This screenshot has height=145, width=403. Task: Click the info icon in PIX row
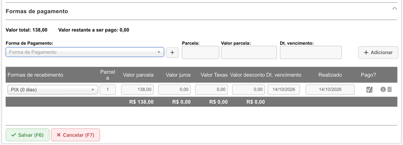pos(383,89)
